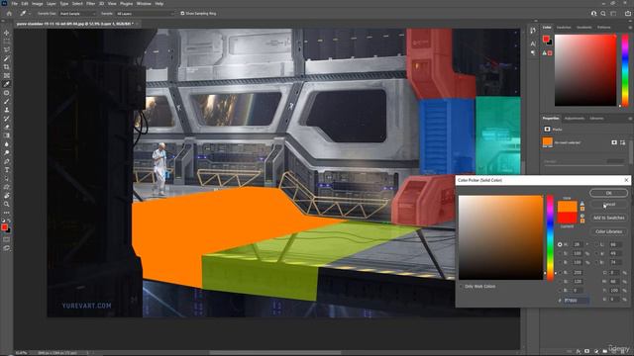
Task: Click the orange fill thumbnail in Properties
Action: point(547,142)
